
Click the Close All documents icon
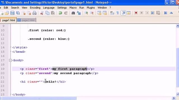29,13
